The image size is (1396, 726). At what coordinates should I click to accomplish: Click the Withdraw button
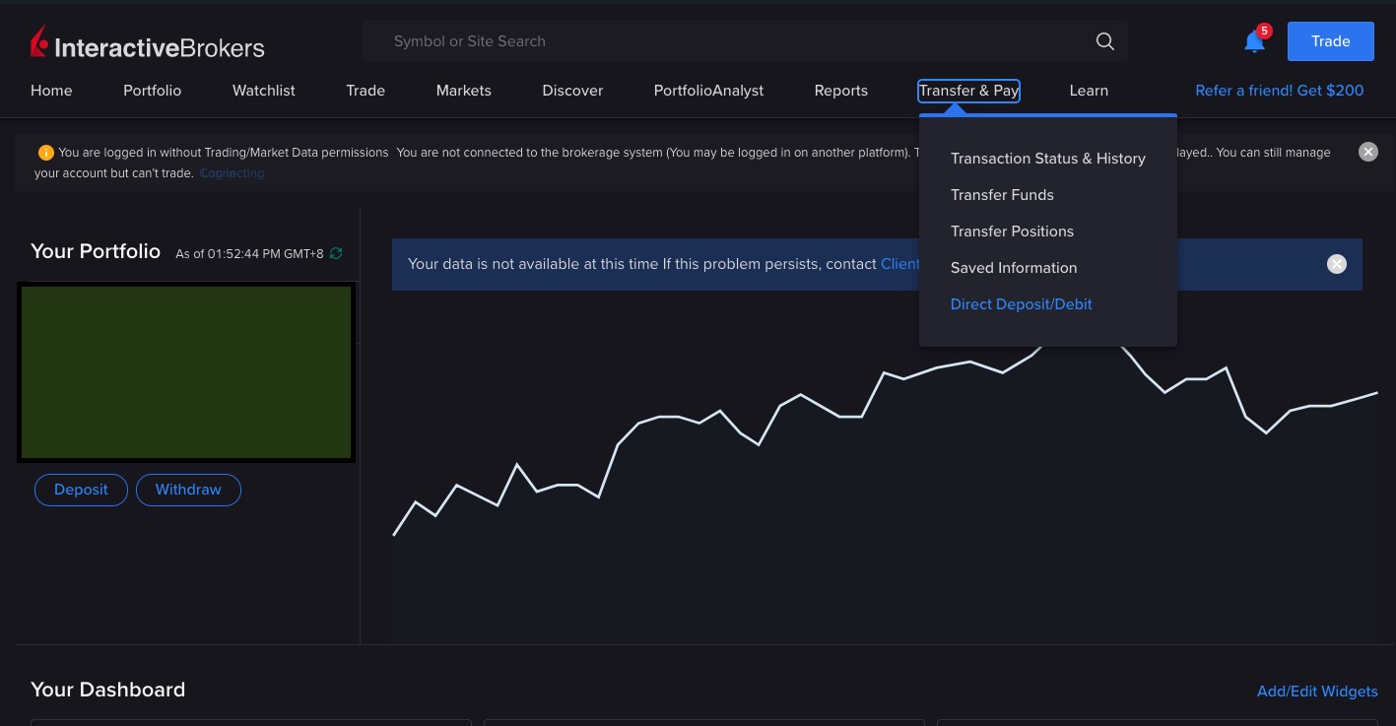click(x=188, y=490)
